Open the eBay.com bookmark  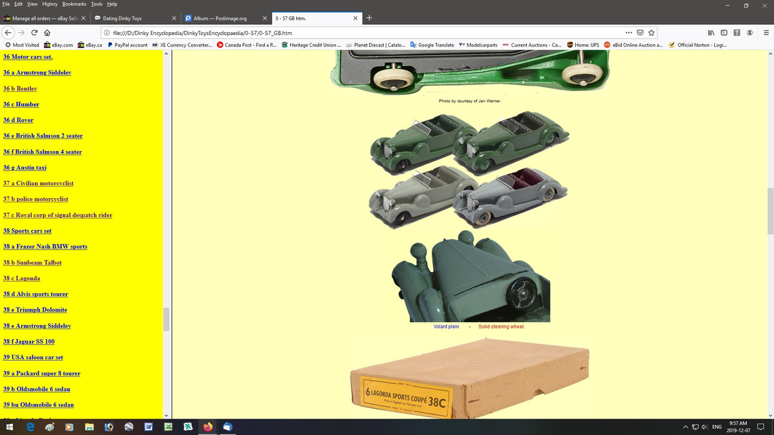point(58,45)
